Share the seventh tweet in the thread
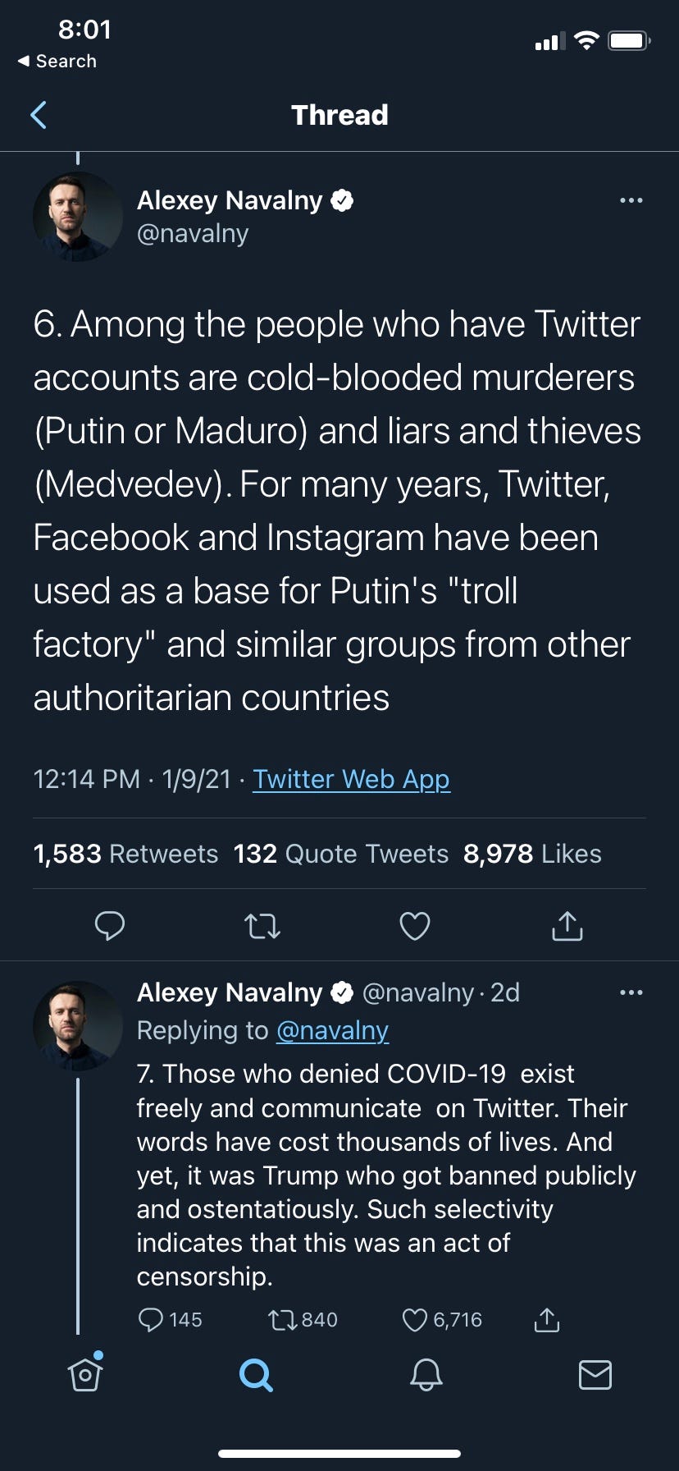 pos(547,1319)
